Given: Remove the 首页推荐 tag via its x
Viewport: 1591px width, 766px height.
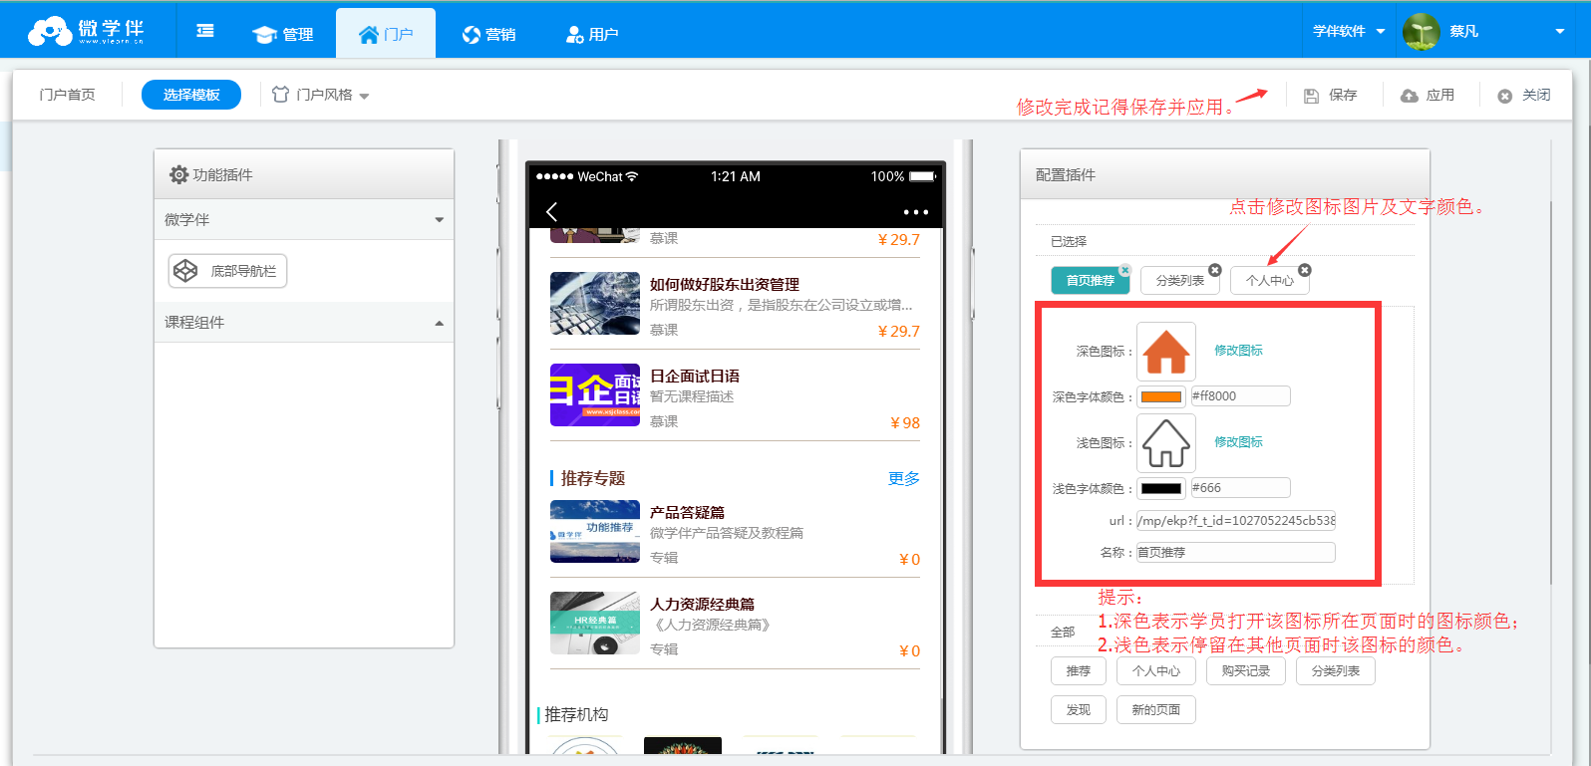Looking at the screenshot, I should coord(1125,270).
